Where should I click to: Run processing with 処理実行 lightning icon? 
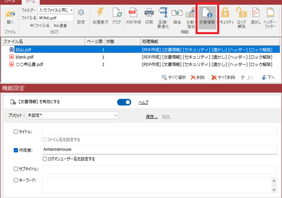[x=101, y=16]
